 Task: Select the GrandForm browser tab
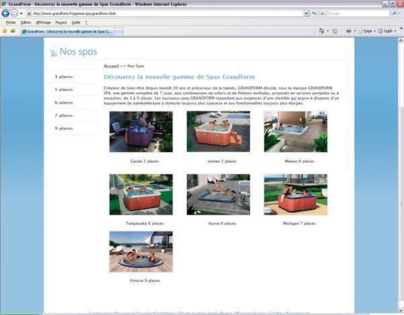(x=67, y=32)
